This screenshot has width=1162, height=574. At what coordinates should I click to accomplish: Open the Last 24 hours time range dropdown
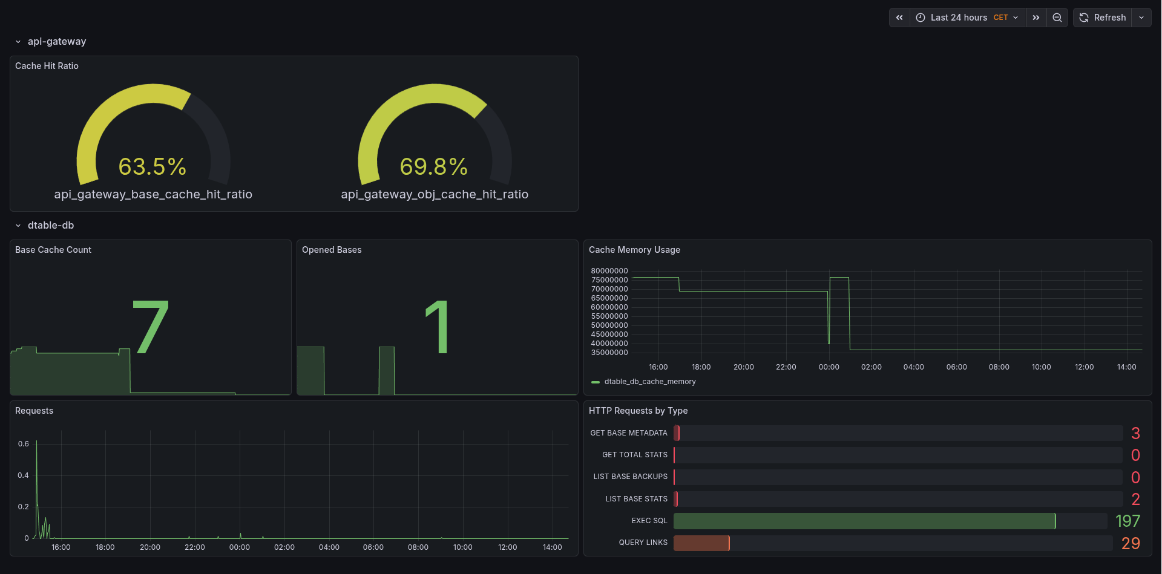[959, 18]
